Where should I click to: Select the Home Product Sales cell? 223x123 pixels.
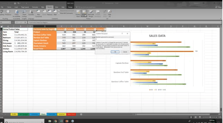pyautogui.click(x=15, y=29)
